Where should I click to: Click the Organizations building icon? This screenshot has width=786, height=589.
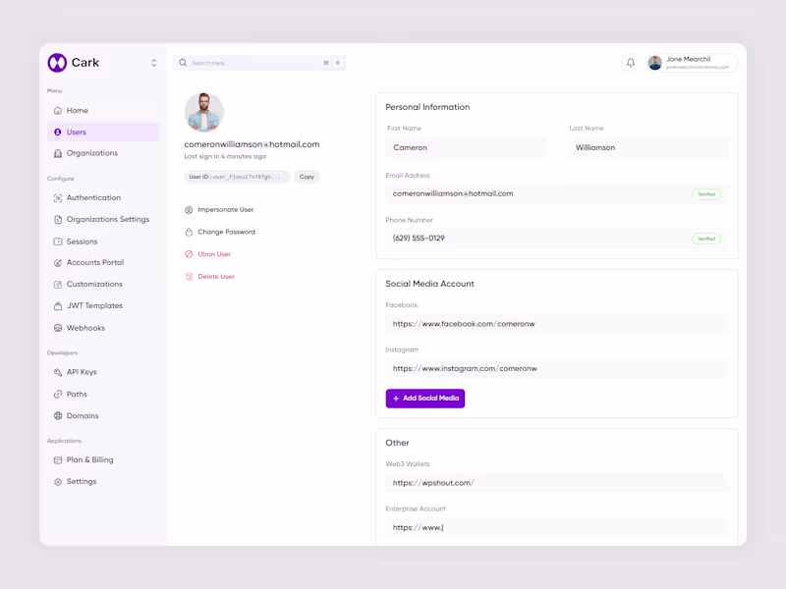58,153
